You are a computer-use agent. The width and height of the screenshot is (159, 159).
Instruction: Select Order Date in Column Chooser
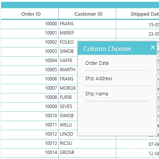click(117, 63)
